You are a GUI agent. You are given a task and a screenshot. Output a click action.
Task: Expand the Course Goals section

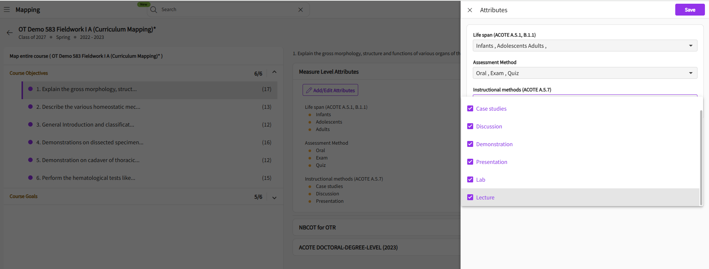coord(274,198)
